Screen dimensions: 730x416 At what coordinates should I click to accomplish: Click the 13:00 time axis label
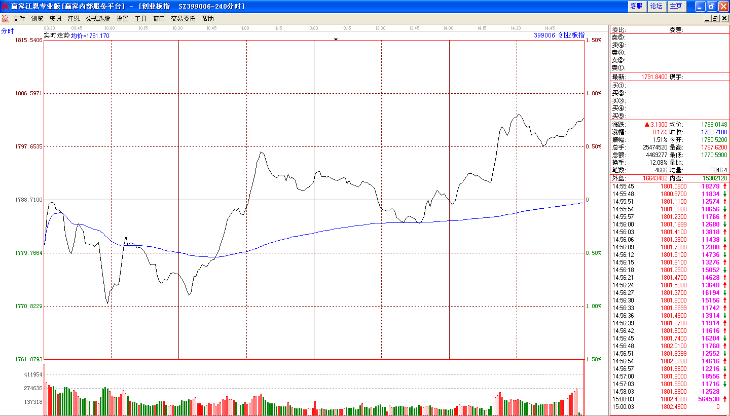coord(313,28)
